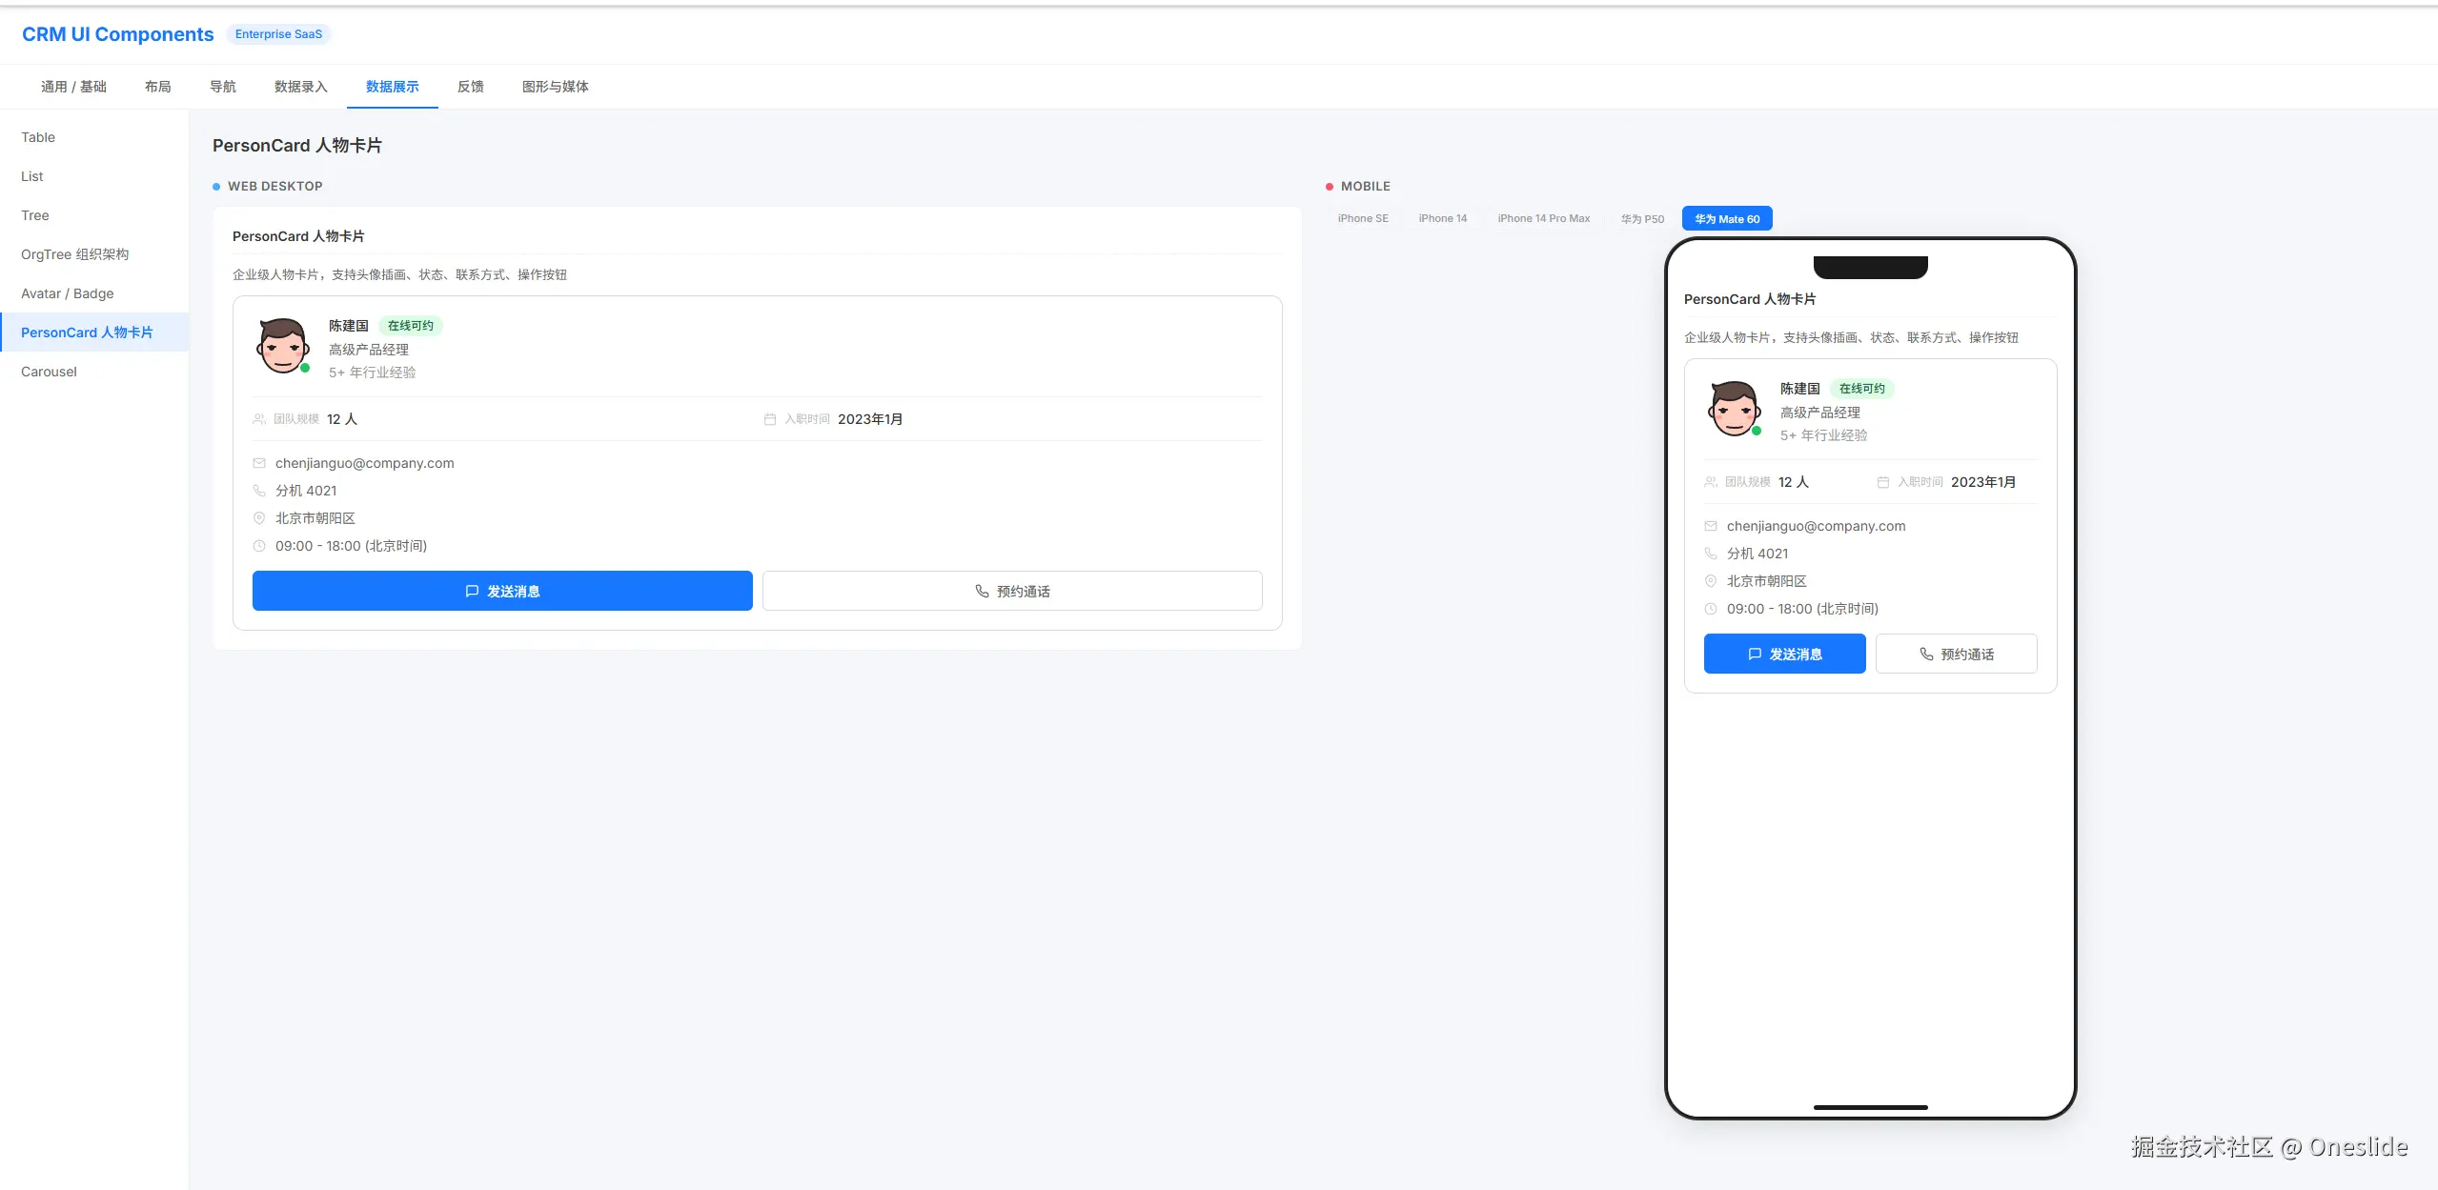Image resolution: width=2438 pixels, height=1190 pixels.
Task: Open Carousel in the sidebar
Action: (x=94, y=372)
